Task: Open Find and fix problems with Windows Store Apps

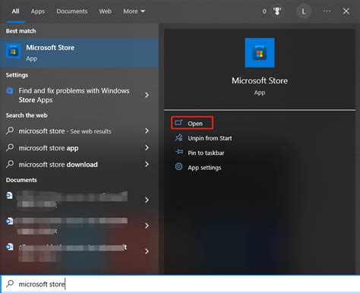Action: (x=79, y=95)
